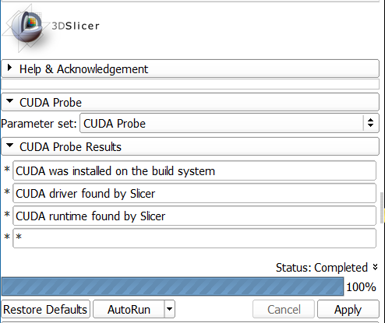
Task: Click the 'CUDA runtime found by Slicer' field
Action: click(194, 216)
